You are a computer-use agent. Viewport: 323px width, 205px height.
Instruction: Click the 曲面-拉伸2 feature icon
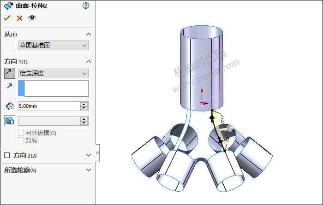(x=8, y=6)
